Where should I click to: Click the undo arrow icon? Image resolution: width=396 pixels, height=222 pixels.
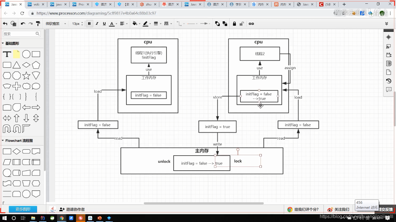point(23,24)
